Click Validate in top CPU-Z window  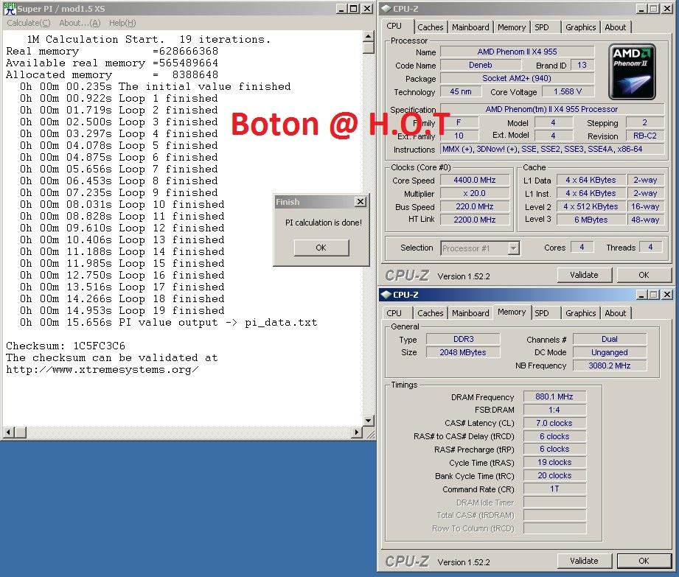[584, 275]
